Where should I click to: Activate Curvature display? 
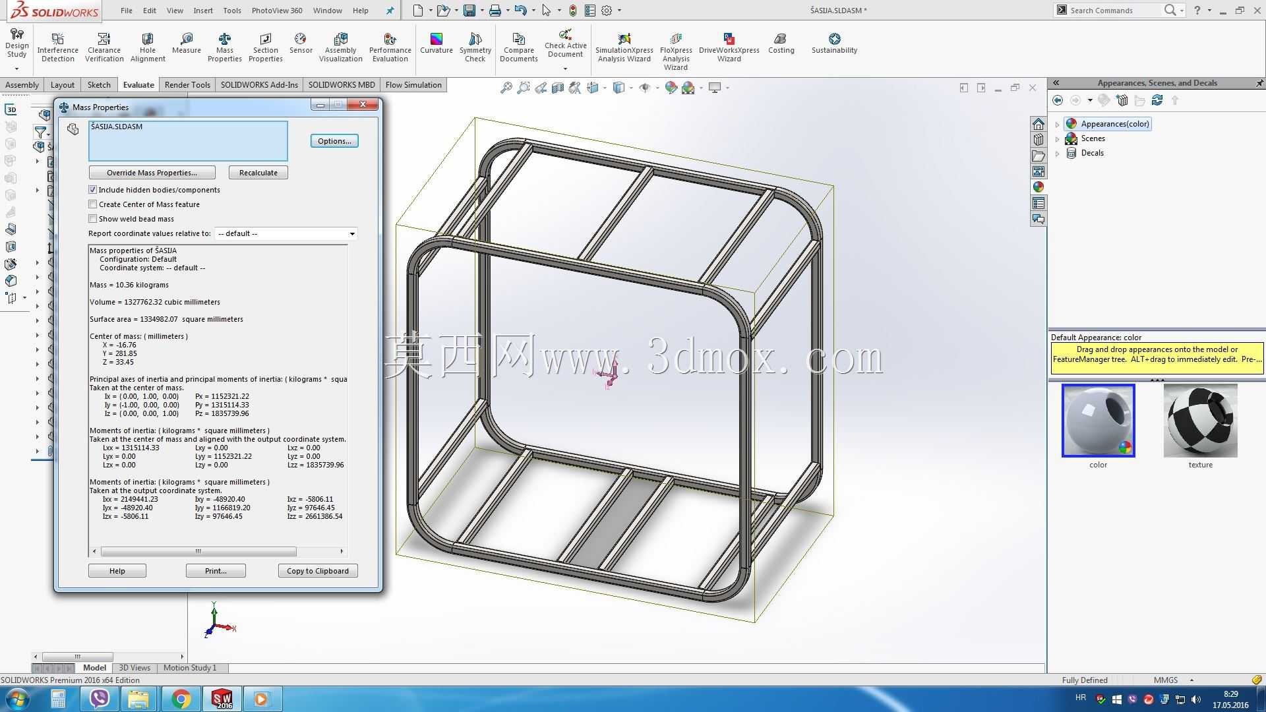437,44
